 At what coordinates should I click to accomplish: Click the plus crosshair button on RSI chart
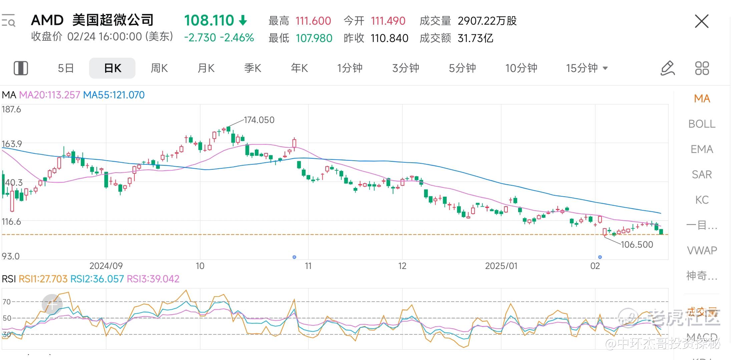coord(52,304)
